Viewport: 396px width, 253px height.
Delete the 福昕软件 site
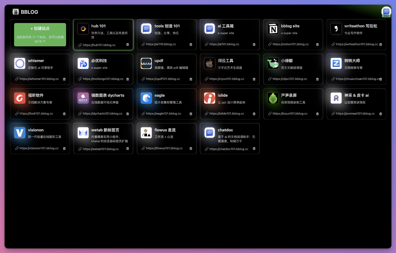click(x=64, y=114)
